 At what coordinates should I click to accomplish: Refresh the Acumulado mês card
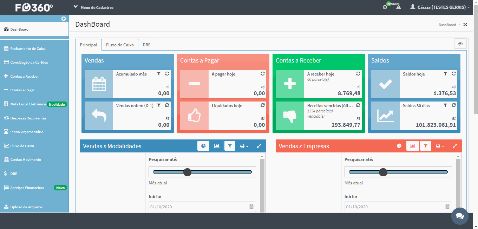(x=167, y=74)
